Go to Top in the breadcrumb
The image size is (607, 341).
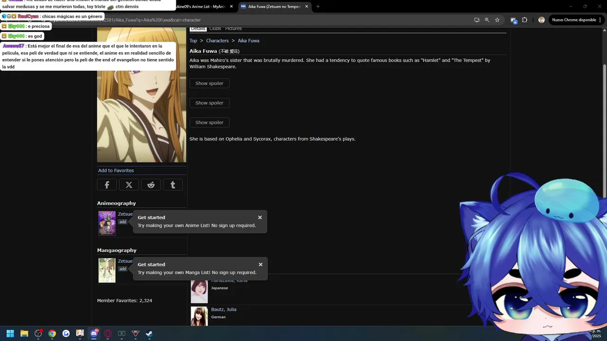pos(193,41)
